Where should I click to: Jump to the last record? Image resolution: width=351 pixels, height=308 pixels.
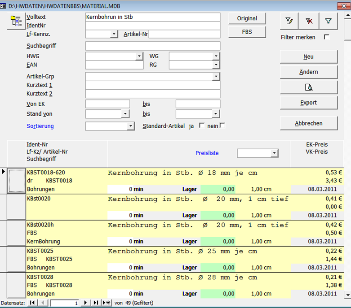(x=96, y=303)
